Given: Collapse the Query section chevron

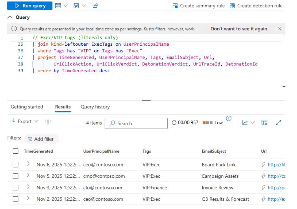Looking at the screenshot, I should (10, 18).
